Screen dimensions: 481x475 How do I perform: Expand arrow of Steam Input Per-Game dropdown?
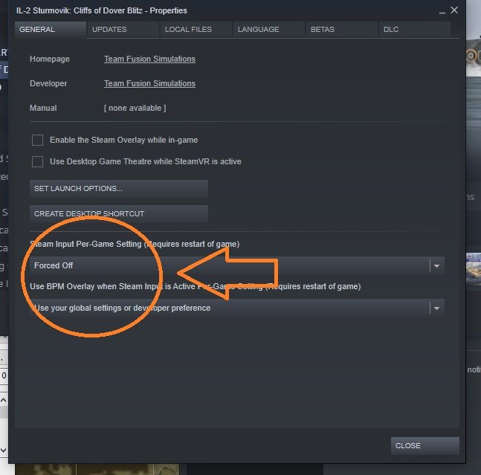[437, 266]
